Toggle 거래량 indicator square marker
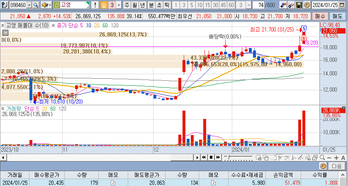The width and height of the screenshot is (348, 186). [x=2, y=109]
